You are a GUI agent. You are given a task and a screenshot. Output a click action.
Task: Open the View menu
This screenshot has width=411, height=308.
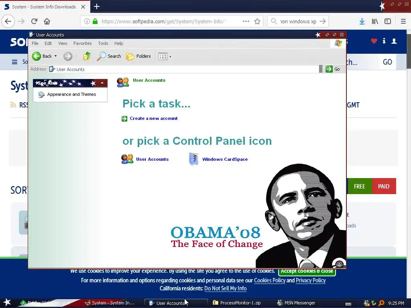tap(63, 43)
